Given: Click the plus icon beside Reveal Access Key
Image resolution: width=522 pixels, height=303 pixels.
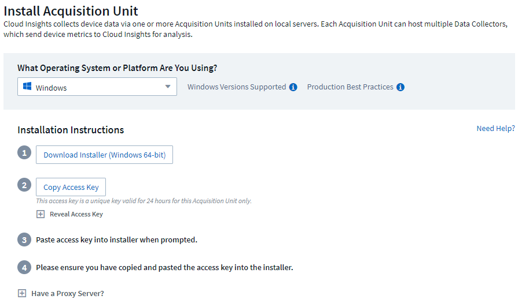Looking at the screenshot, I should coord(41,214).
